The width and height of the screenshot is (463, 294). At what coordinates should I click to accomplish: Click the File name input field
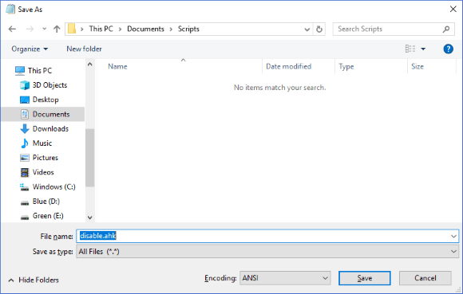click(267, 236)
